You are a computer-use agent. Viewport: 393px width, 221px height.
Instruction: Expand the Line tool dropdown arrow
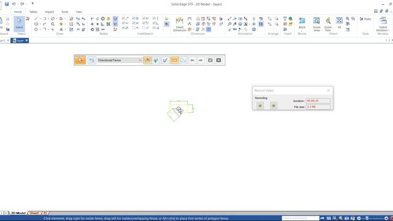click(x=40, y=19)
